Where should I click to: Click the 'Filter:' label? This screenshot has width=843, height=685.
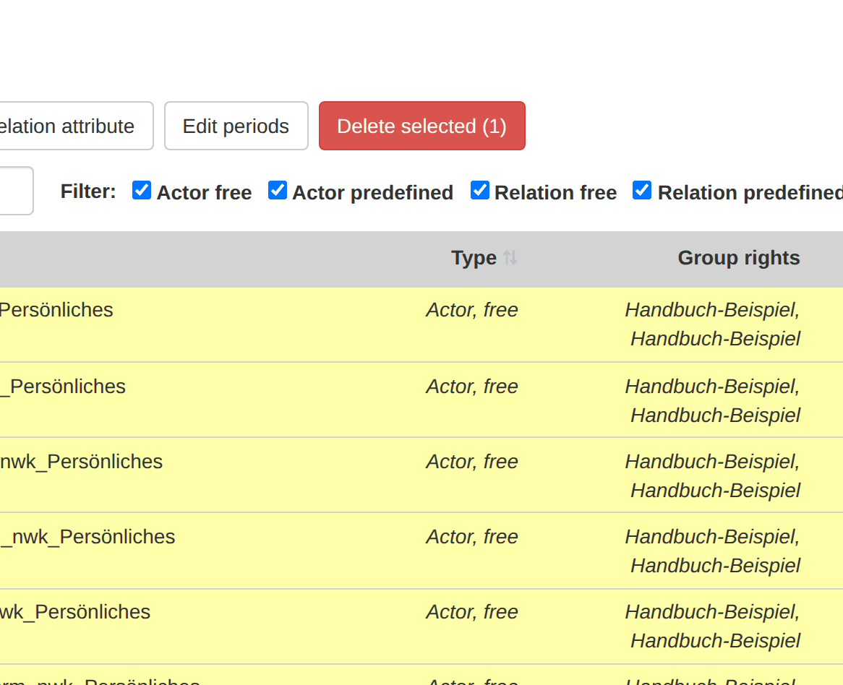[x=88, y=191]
